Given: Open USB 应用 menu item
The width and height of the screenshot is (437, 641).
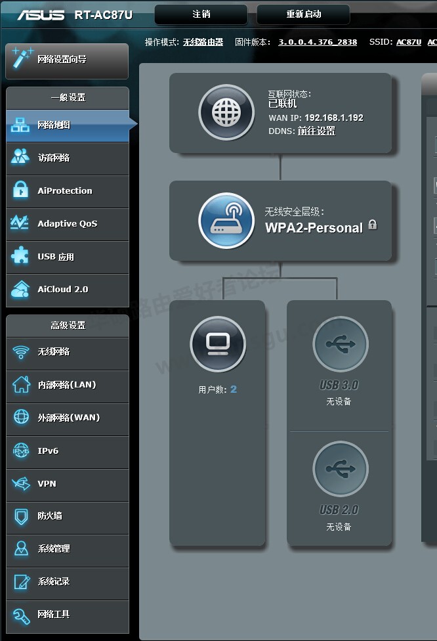Looking at the screenshot, I should 68,257.
